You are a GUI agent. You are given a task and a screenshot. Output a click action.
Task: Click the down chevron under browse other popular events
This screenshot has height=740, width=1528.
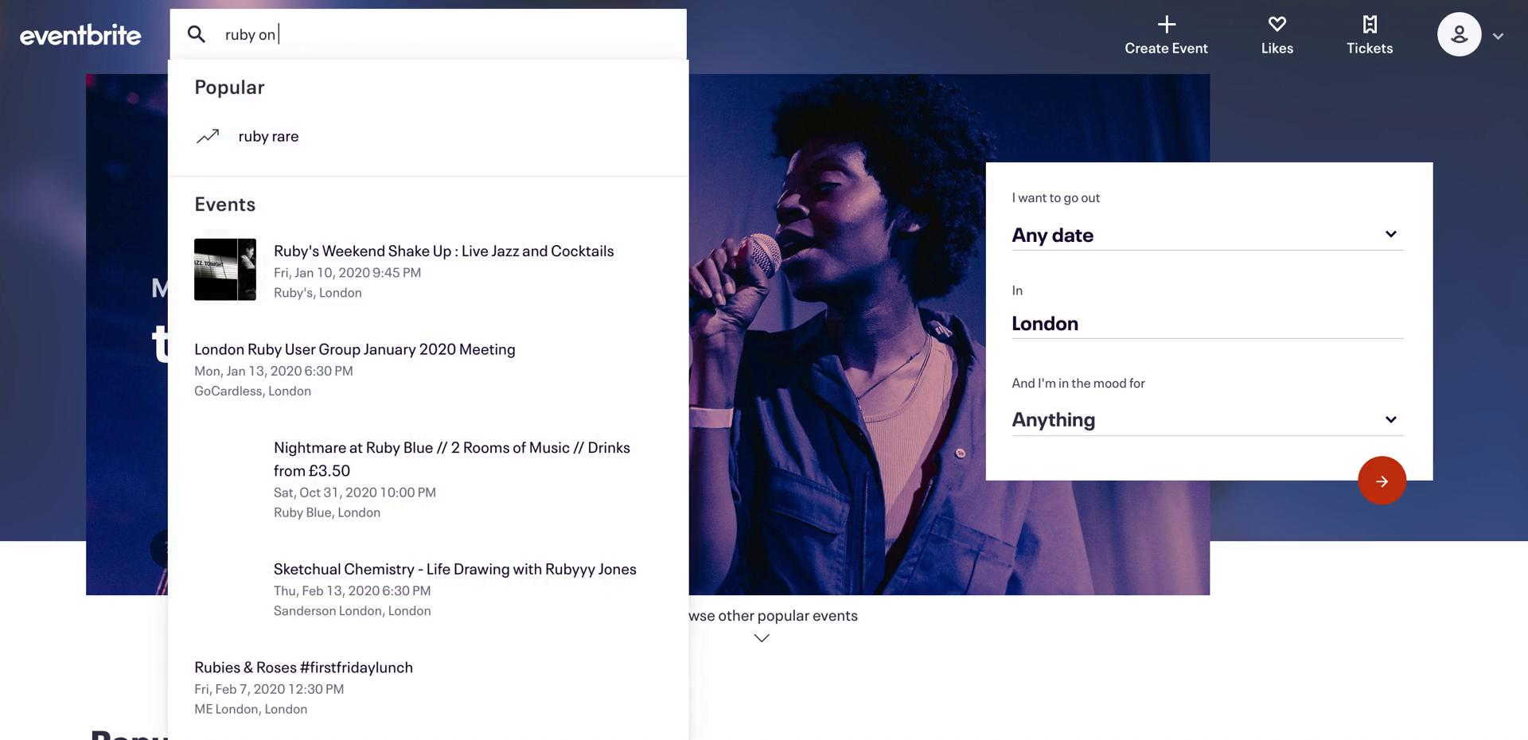click(x=762, y=638)
